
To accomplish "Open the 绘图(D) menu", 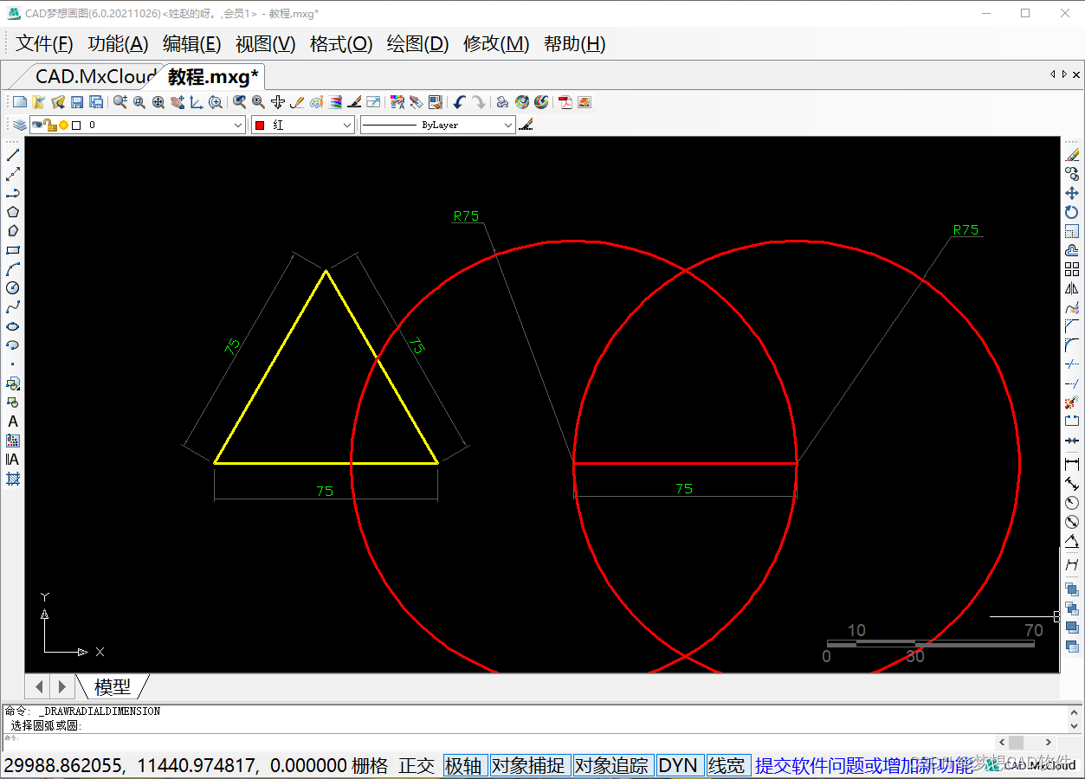I will coord(417,44).
